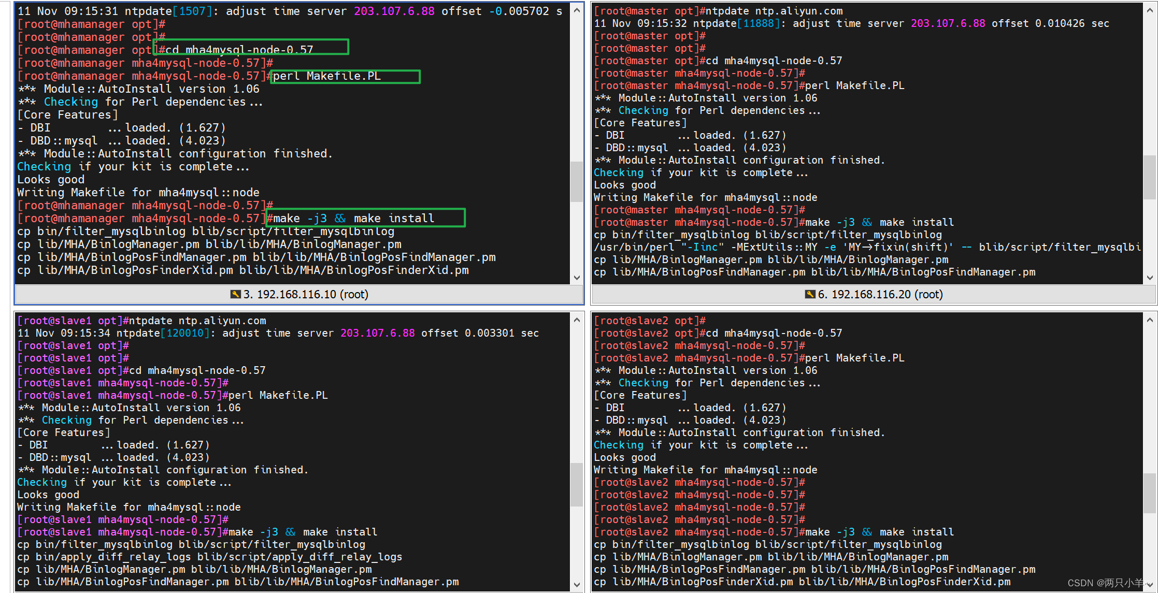1158x593 pixels.
Task: Click 'Module::AutoInstall version 1.06' in master pane
Action: point(718,98)
